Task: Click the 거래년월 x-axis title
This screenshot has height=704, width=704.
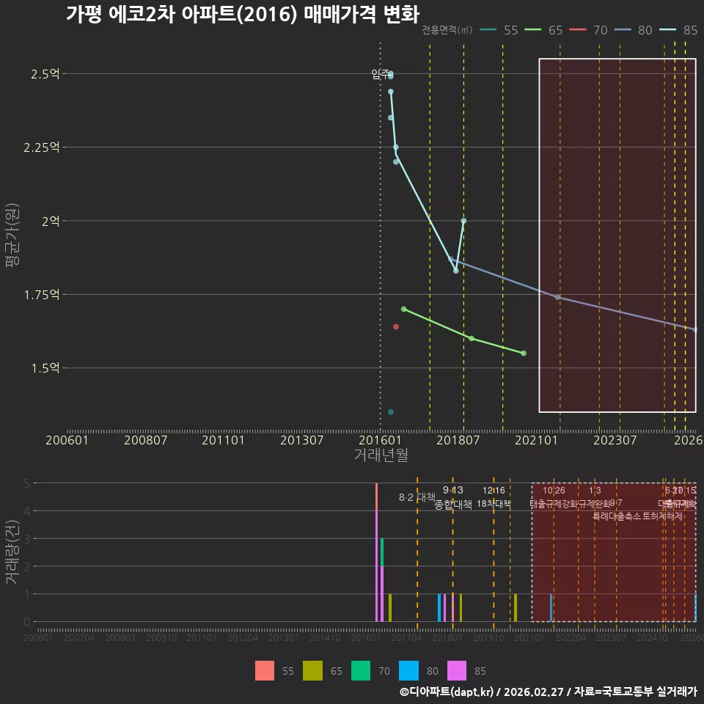Action: pyautogui.click(x=381, y=455)
